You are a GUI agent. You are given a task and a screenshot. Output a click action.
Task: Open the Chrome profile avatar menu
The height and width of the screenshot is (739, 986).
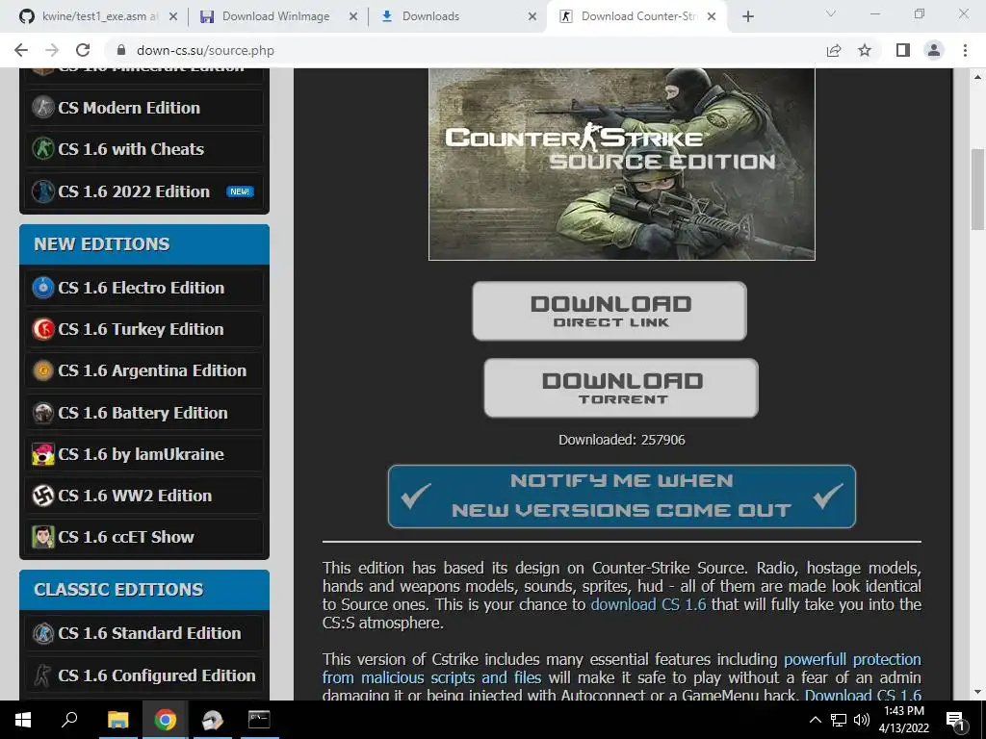[x=934, y=50]
